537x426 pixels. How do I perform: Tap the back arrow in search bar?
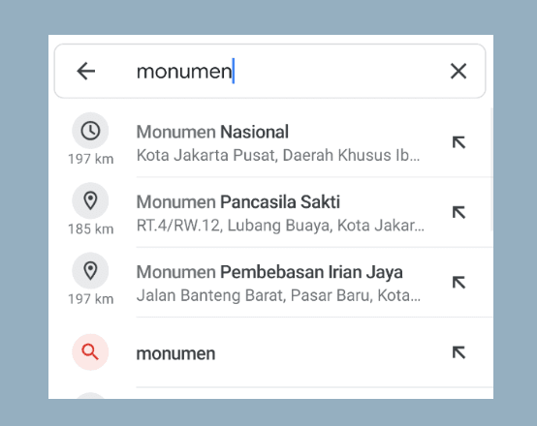(85, 72)
